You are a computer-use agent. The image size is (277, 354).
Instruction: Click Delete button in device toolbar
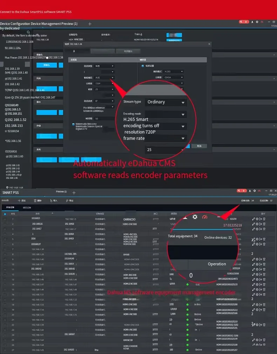pos(38,200)
